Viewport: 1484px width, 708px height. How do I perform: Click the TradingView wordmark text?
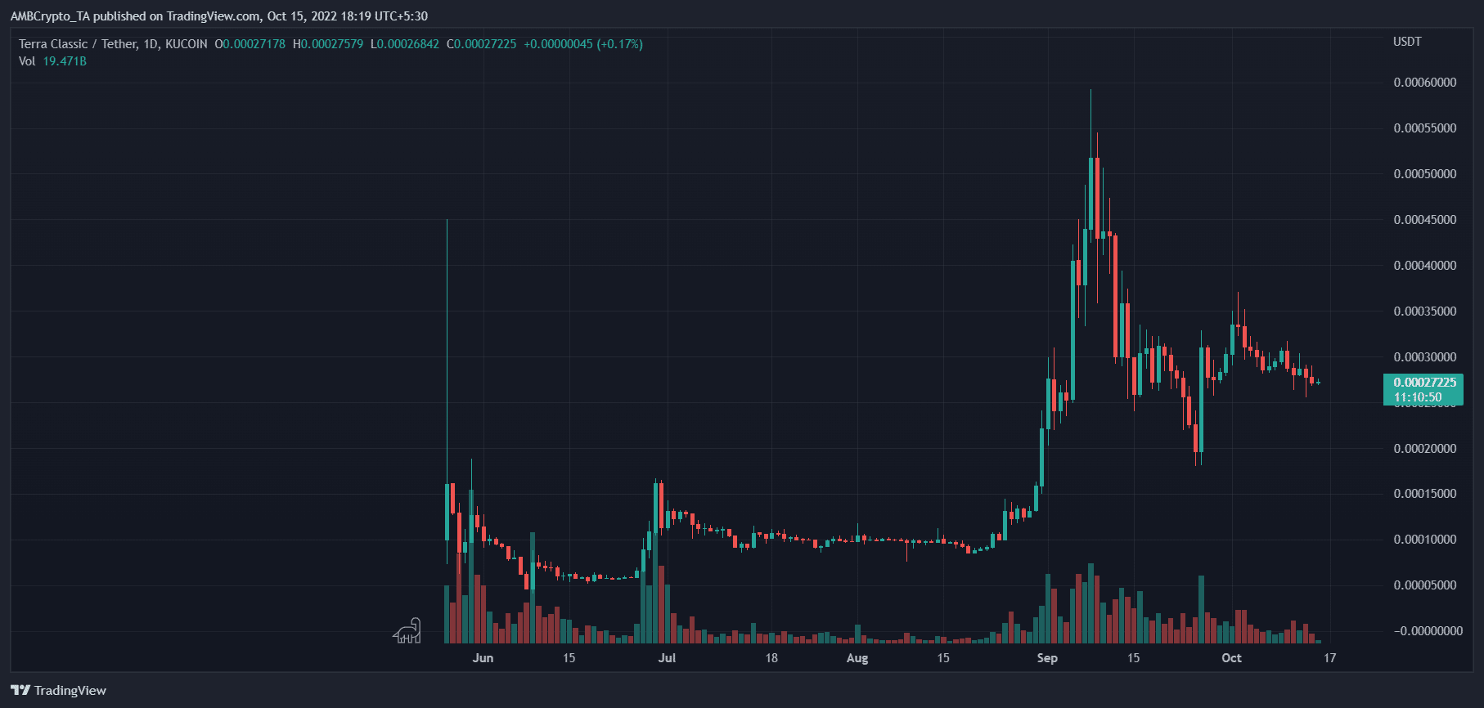tap(70, 691)
